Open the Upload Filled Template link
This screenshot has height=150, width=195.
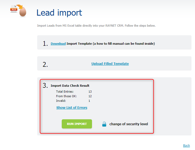point(110,64)
